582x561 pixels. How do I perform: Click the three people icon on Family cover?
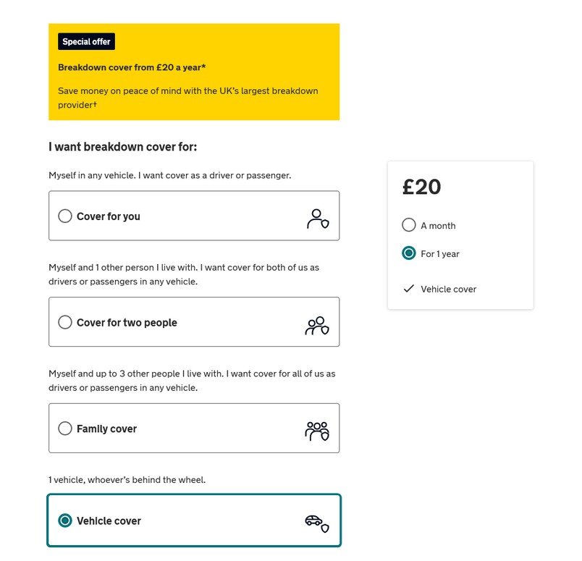coord(317,428)
